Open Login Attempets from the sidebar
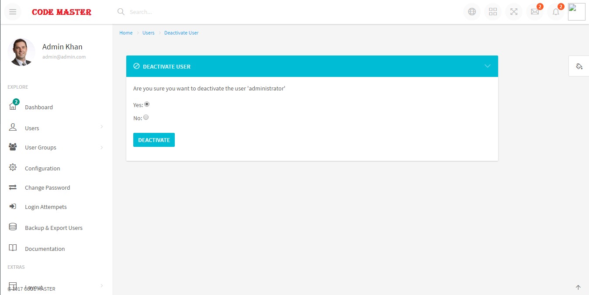Screen dimensions: 589x295 [x=45, y=207]
